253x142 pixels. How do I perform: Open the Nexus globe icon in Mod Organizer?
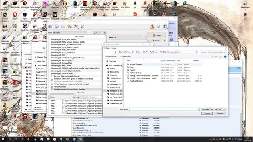(57, 26)
